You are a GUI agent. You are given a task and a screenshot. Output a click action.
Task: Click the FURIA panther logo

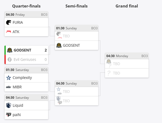tap(9, 22)
